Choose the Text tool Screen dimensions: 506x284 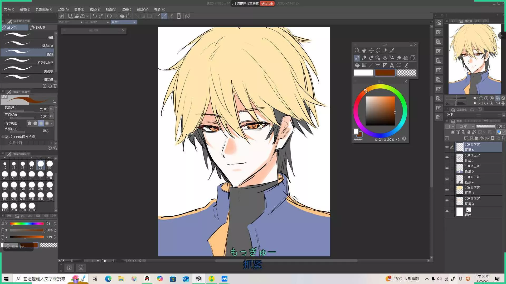(x=392, y=65)
